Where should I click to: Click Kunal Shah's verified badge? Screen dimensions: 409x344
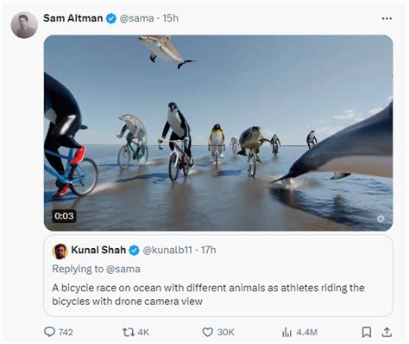click(x=134, y=250)
